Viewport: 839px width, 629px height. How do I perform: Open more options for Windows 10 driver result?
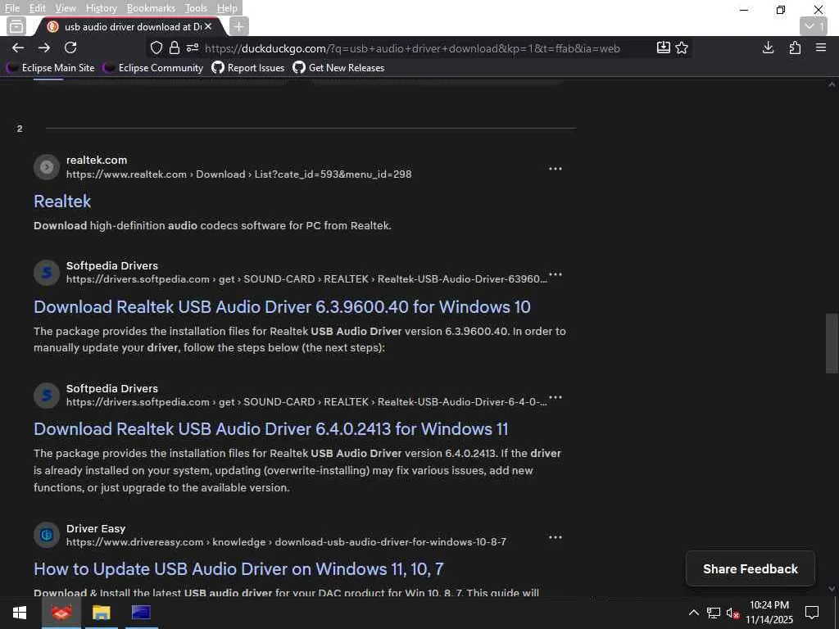pos(556,274)
